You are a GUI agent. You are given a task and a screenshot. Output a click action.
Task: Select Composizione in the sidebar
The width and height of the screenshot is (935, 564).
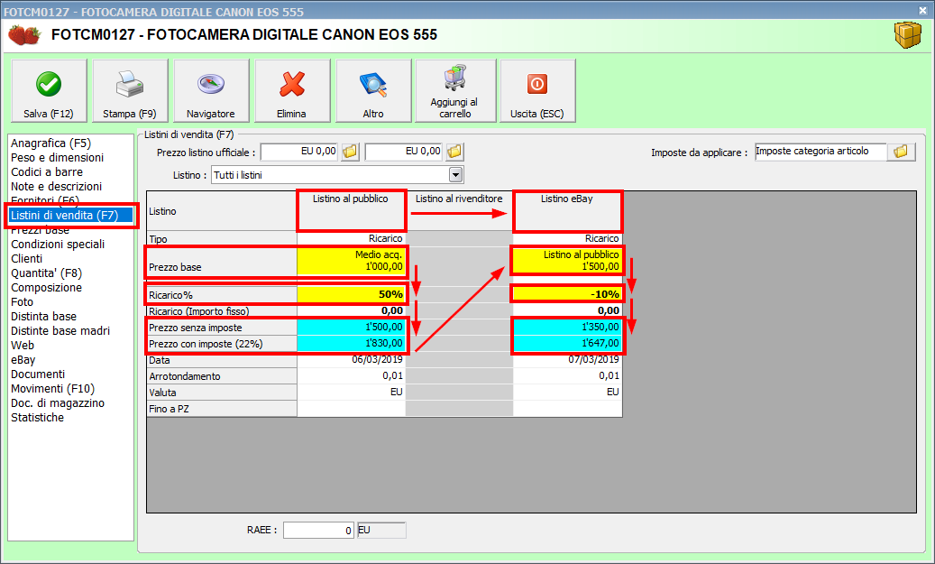click(x=46, y=288)
